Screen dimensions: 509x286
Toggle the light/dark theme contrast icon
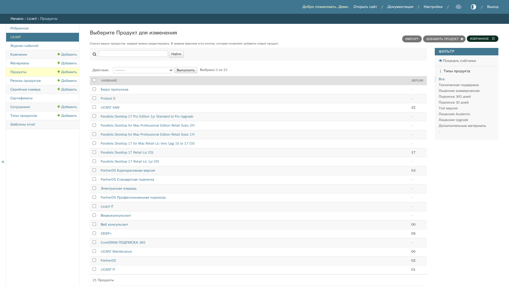pyautogui.click(x=473, y=7)
